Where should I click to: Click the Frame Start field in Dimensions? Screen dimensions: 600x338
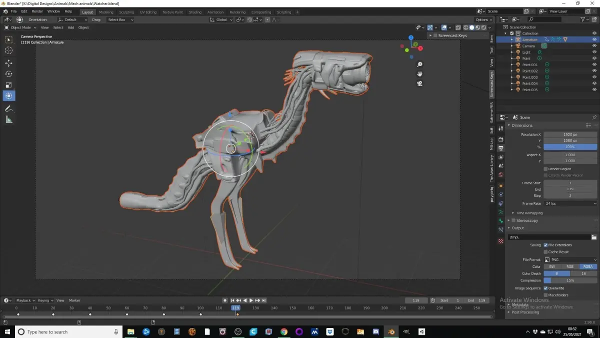coord(570,183)
